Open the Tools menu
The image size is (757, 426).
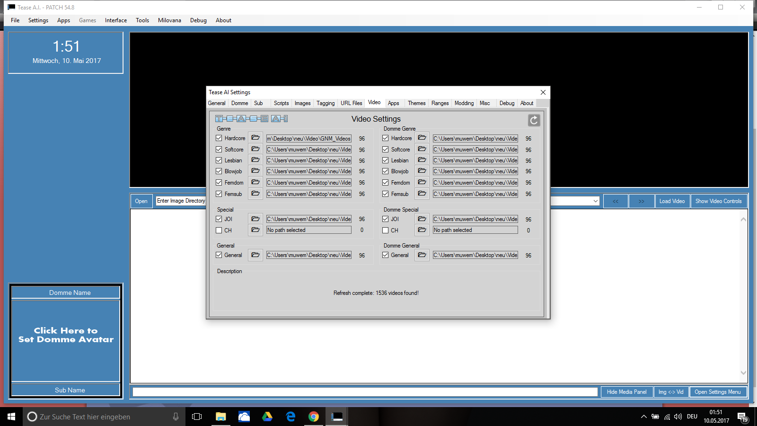click(x=142, y=20)
